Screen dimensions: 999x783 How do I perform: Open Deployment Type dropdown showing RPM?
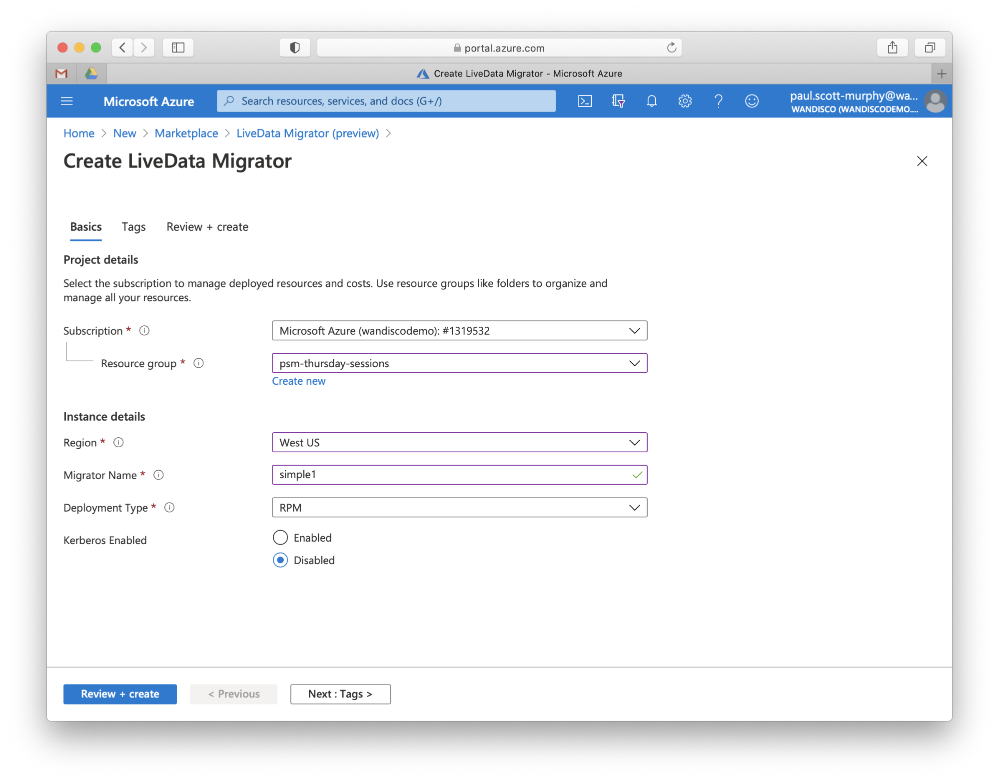point(459,508)
